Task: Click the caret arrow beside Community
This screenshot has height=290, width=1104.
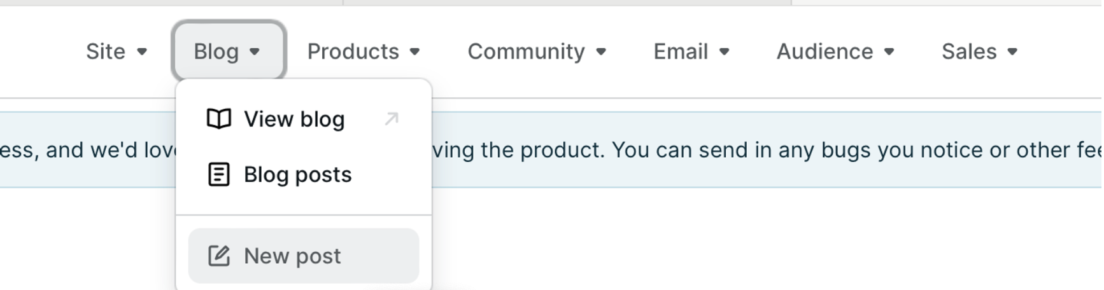Action: click(601, 52)
